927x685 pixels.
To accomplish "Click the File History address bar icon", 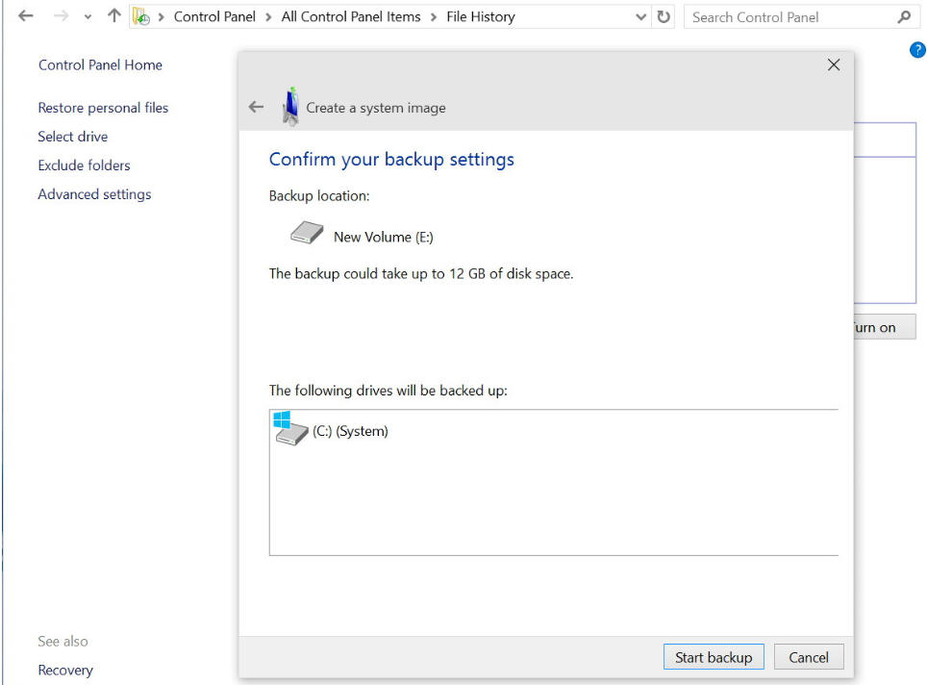I will tap(140, 16).
